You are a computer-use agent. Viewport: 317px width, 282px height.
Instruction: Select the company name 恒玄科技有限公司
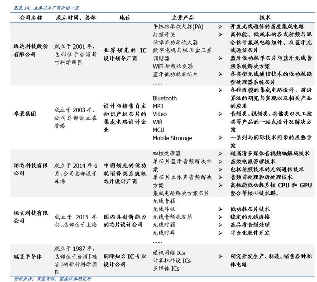pyautogui.click(x=31, y=217)
